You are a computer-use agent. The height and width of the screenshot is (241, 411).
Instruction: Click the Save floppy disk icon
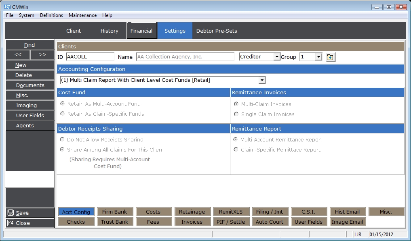pyautogui.click(x=11, y=213)
